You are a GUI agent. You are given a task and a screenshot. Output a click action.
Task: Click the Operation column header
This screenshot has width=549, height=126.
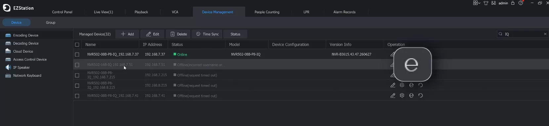click(396, 45)
